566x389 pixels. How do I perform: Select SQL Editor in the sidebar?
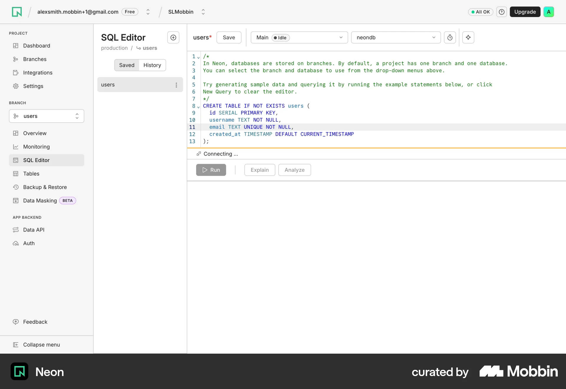pos(47,160)
